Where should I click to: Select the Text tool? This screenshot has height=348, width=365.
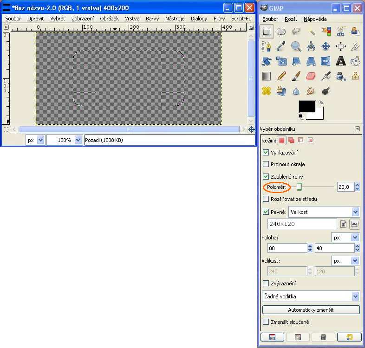340,61
